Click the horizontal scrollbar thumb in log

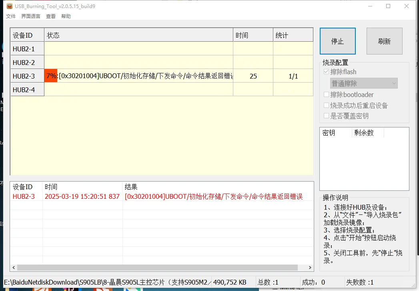[x=157, y=267]
